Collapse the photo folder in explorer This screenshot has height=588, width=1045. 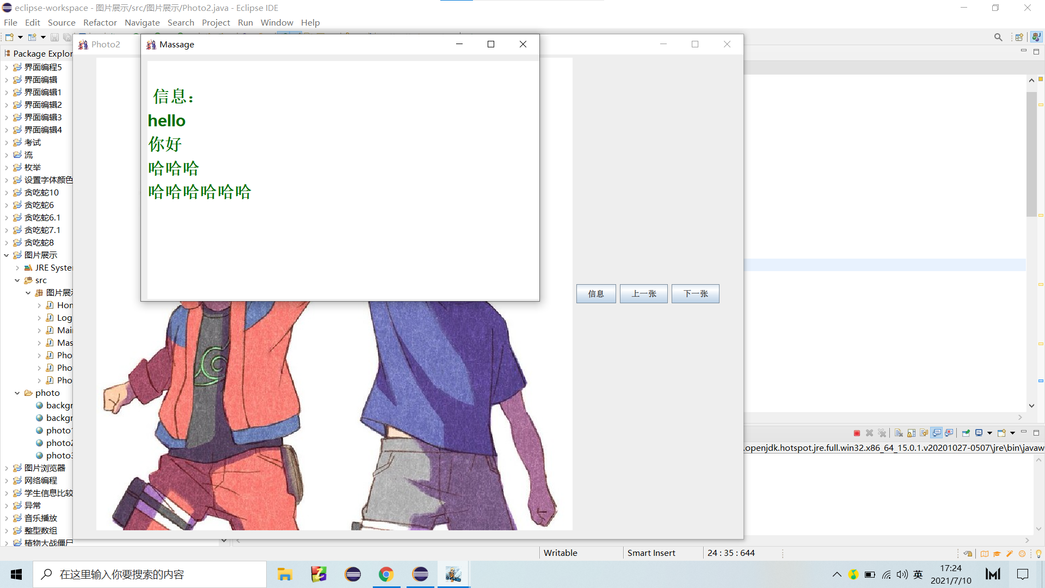[x=17, y=393]
